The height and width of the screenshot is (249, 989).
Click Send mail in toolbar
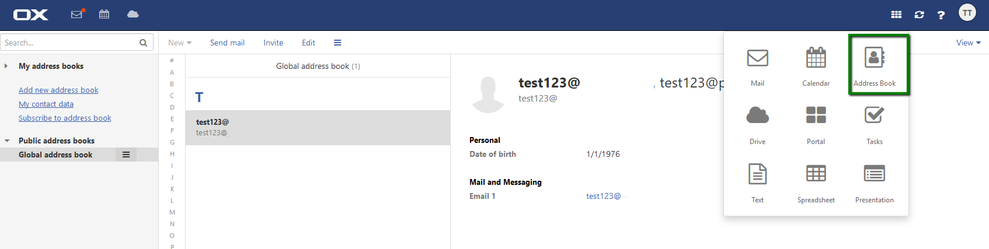click(x=227, y=43)
